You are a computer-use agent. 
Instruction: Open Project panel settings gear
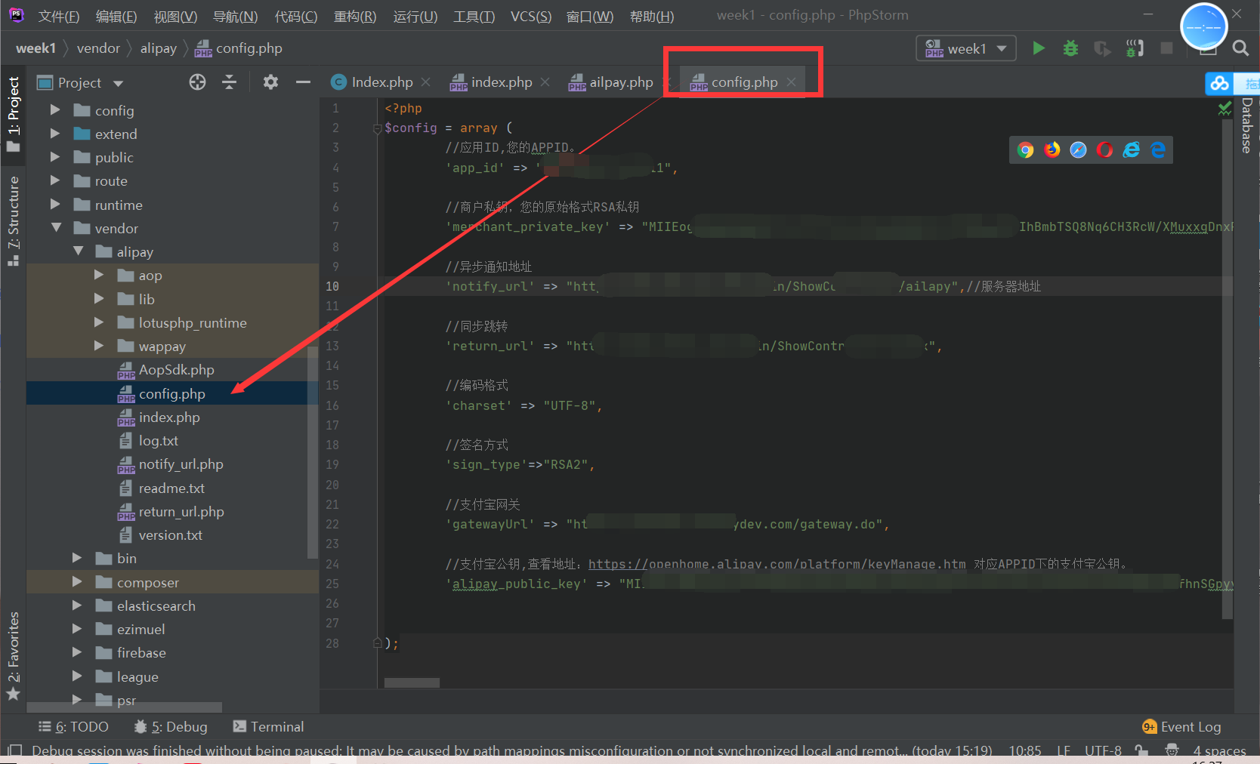click(270, 82)
